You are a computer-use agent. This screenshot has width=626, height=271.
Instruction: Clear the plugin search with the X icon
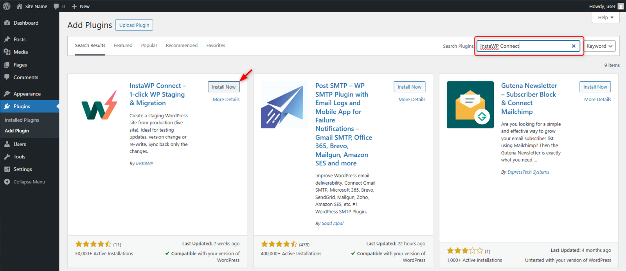(574, 46)
